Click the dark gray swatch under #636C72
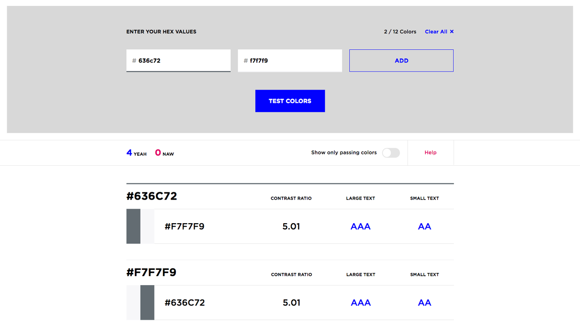Screen dimensions: 580x321 (x=133, y=226)
